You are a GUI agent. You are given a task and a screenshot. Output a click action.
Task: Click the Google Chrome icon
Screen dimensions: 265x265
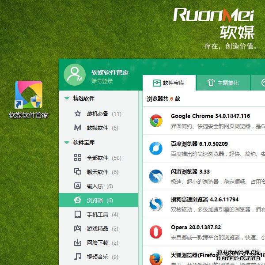tap(156, 121)
